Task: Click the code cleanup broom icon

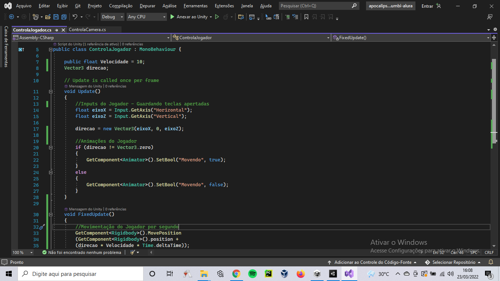Action: point(132,252)
